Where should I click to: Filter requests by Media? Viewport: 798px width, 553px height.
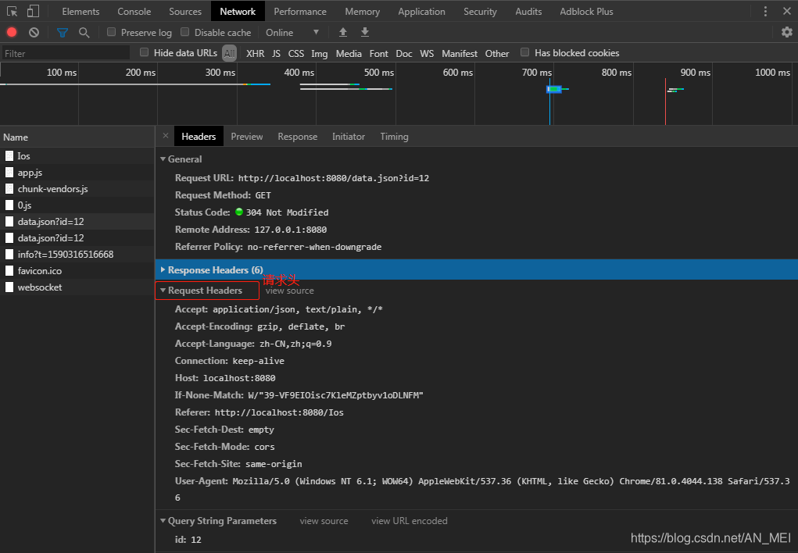click(349, 53)
